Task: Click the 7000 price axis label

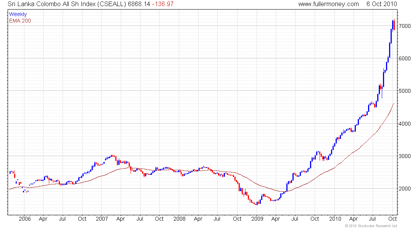Action: click(404, 26)
